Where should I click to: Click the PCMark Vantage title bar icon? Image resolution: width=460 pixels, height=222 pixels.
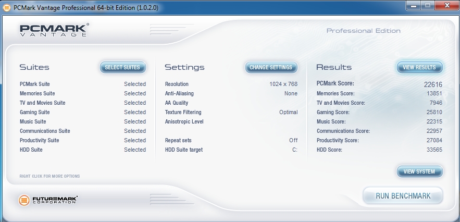tap(6, 7)
